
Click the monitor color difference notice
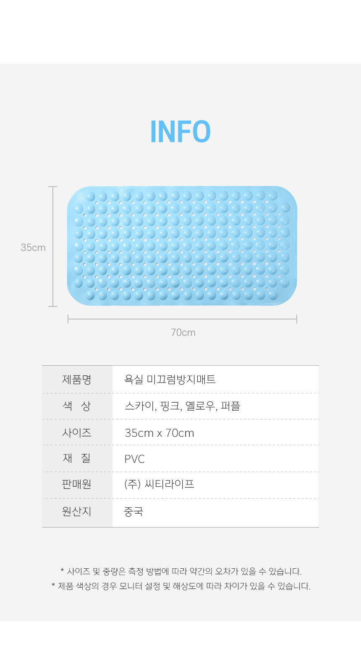pyautogui.click(x=181, y=586)
